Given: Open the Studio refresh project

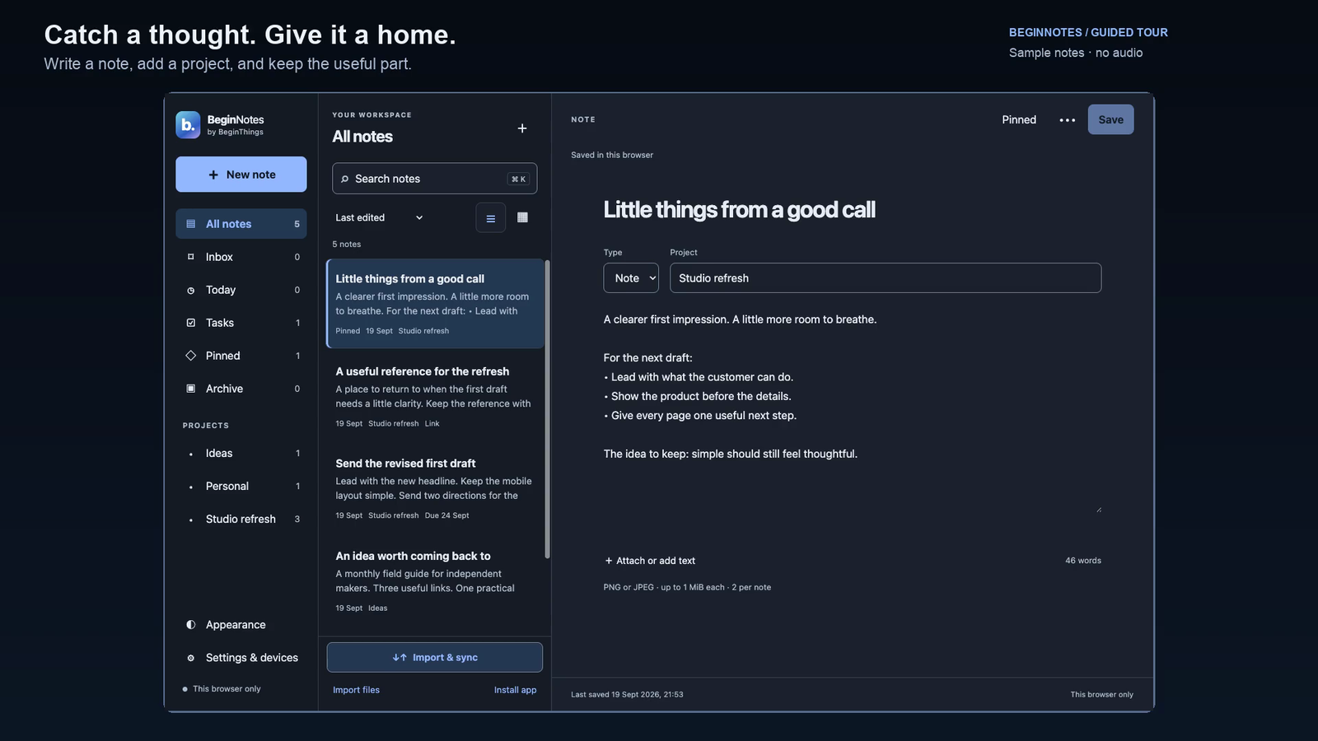Looking at the screenshot, I should pos(241,520).
